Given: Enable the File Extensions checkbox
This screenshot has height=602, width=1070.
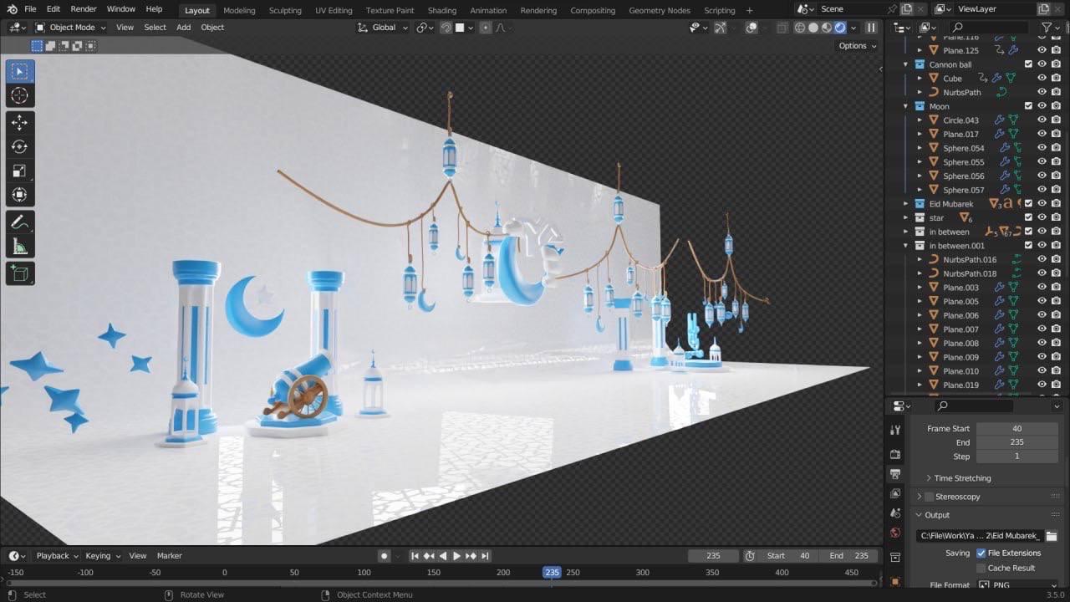Looking at the screenshot, I should click(981, 553).
